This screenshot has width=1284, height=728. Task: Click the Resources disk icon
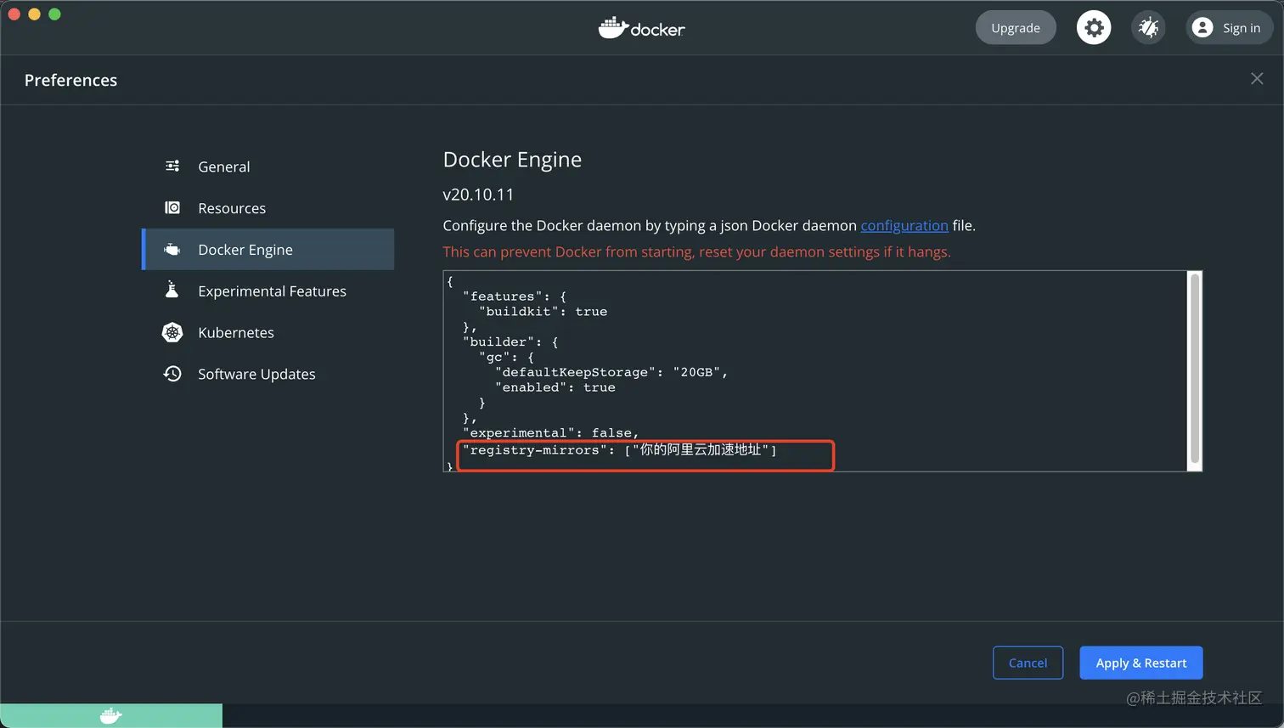point(172,208)
